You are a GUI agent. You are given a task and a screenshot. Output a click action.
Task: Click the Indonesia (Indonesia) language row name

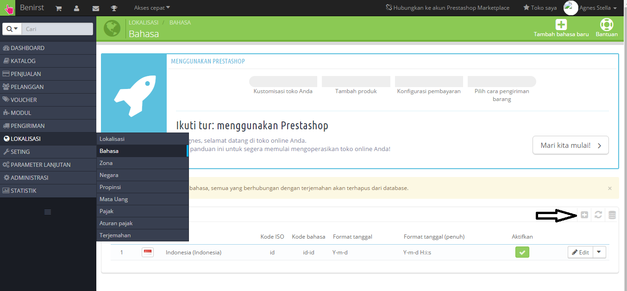pos(194,253)
